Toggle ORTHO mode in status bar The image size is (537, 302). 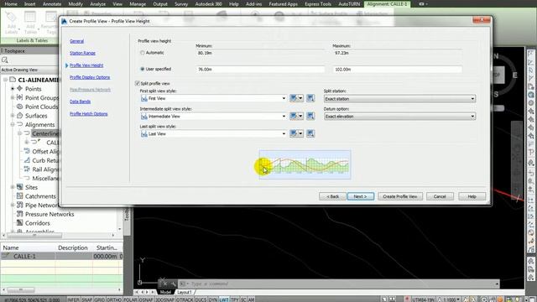[x=114, y=299]
